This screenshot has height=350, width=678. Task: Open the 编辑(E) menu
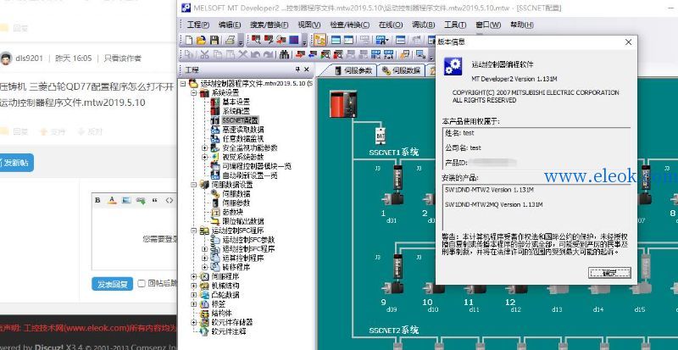tap(230, 25)
